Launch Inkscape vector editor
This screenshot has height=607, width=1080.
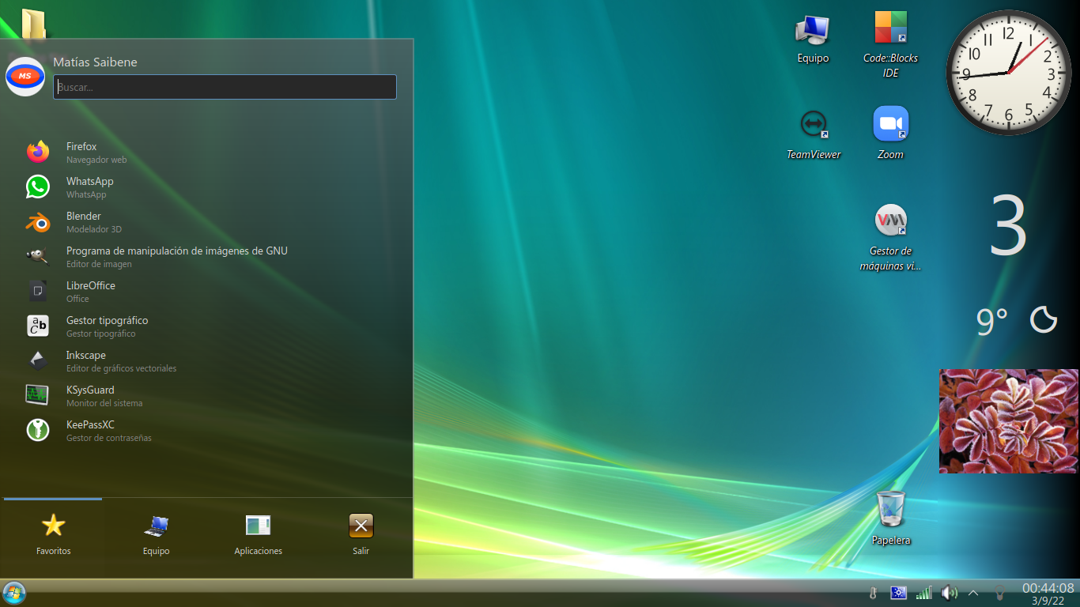207,360
